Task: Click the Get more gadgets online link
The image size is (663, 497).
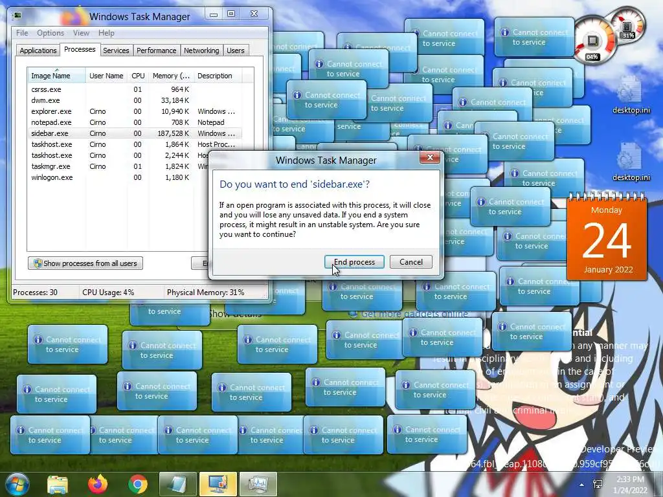Action: pyautogui.click(x=414, y=314)
